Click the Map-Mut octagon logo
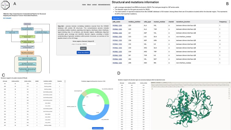 tap(5, 5)
